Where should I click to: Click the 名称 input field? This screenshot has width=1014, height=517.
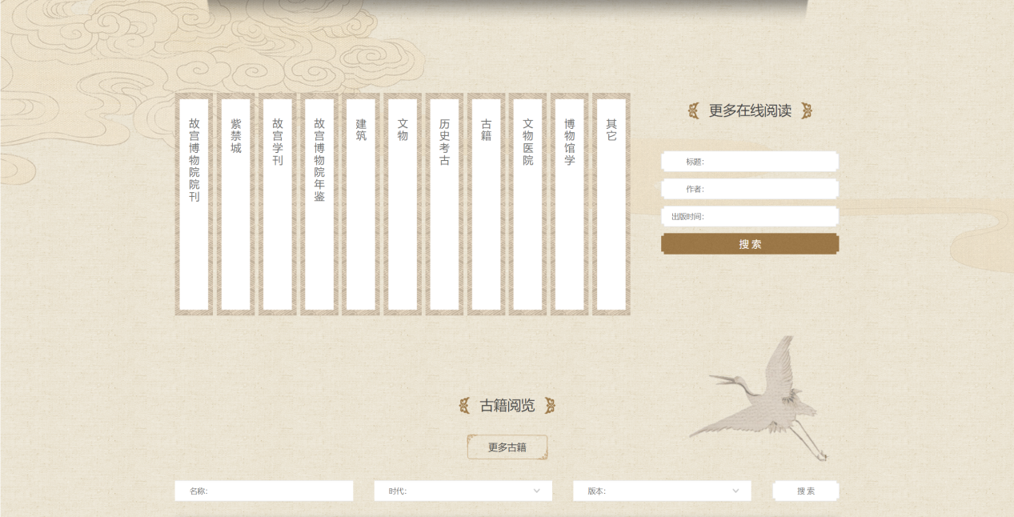pos(264,491)
